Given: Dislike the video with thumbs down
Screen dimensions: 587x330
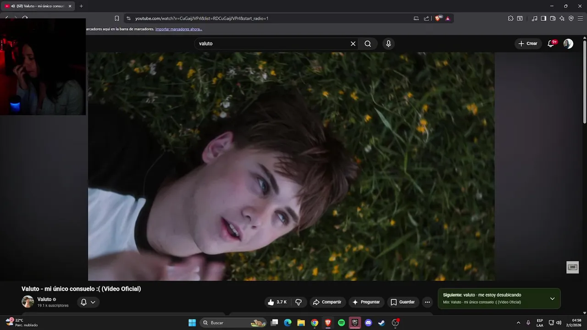Looking at the screenshot, I should pyautogui.click(x=299, y=302).
